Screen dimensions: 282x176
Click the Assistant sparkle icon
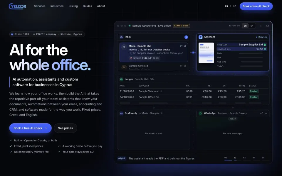pyautogui.click(x=200, y=37)
